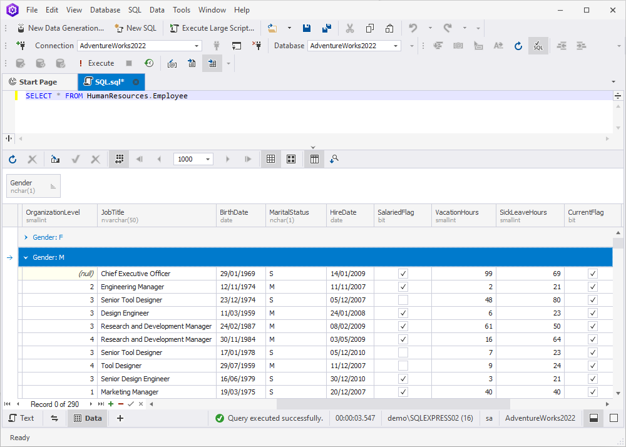Image resolution: width=626 pixels, height=447 pixels.
Task: Click the Export data icon in grid toolbar
Action: point(55,159)
